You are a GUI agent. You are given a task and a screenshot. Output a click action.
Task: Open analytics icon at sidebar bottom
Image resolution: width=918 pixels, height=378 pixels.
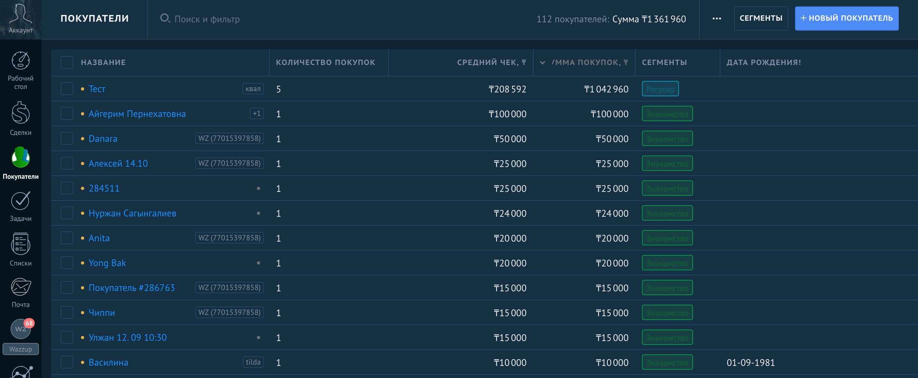coord(21,372)
